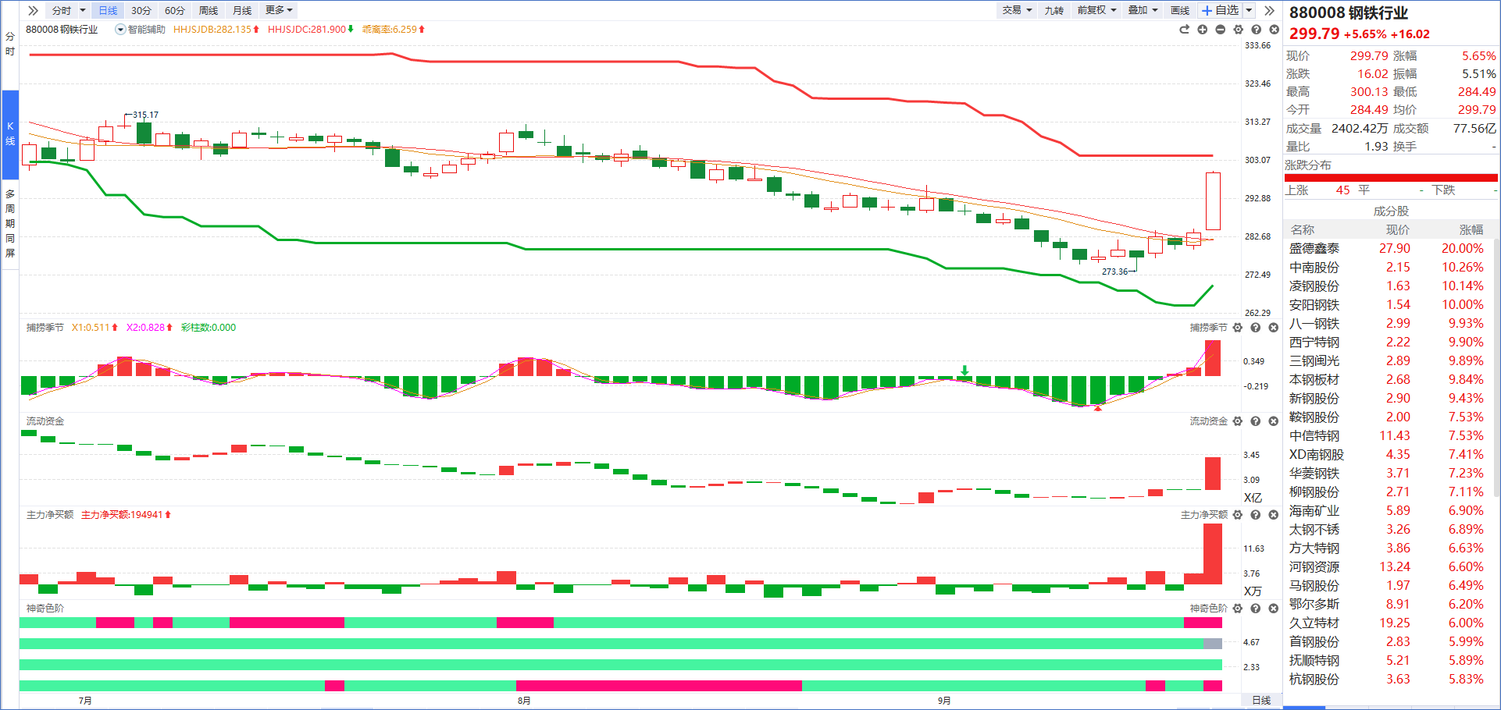This screenshot has width=1501, height=710.
Task: Switch to the 周线 weekly tab
Action: (209, 10)
